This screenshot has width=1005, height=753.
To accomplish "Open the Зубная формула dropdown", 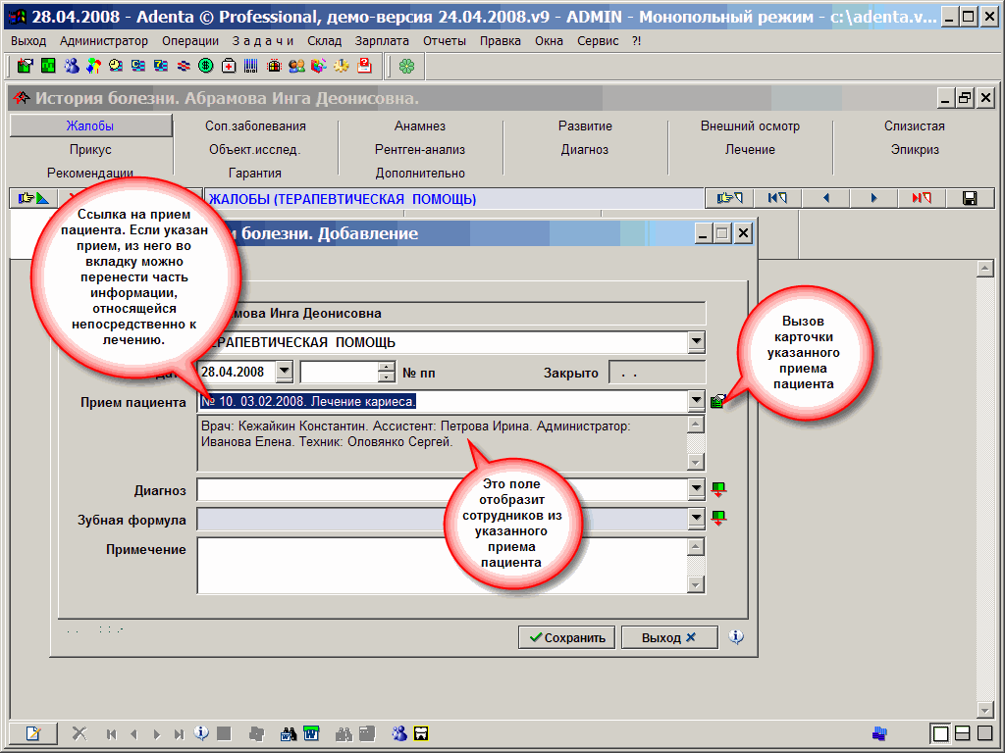I will tap(696, 518).
